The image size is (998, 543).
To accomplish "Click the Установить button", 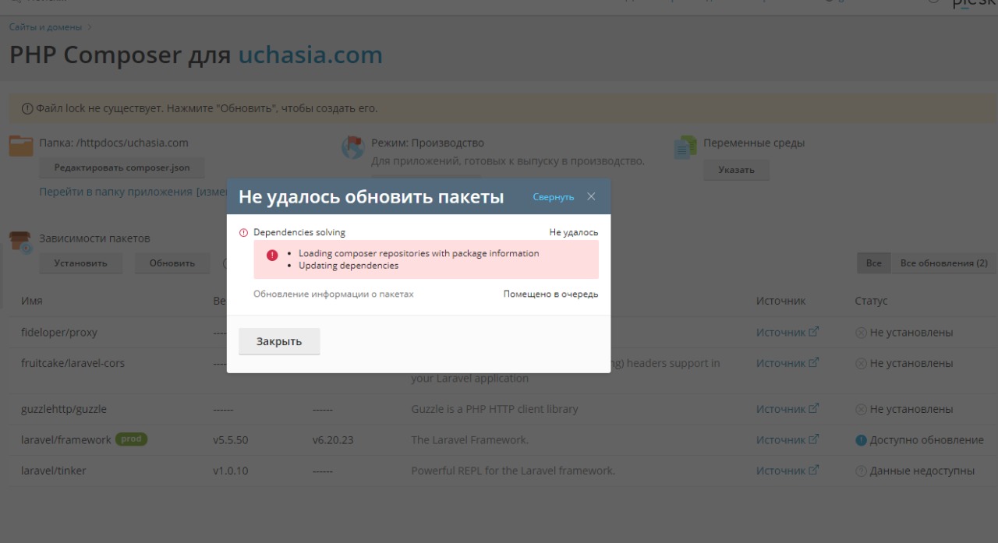I will click(80, 263).
